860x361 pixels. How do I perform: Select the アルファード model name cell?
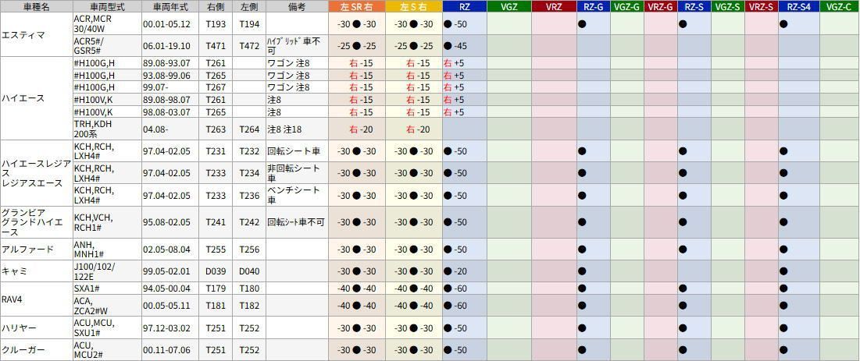click(36, 250)
